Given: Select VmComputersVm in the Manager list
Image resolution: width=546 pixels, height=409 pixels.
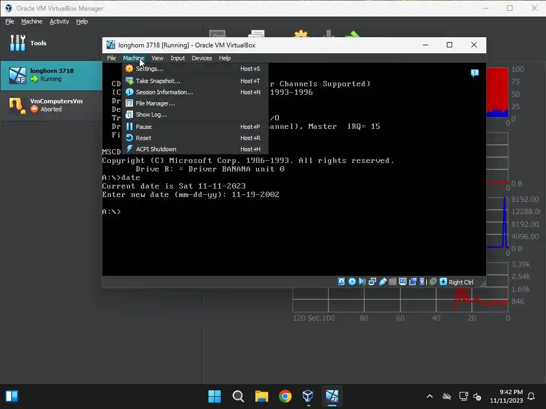Looking at the screenshot, I should [x=51, y=105].
